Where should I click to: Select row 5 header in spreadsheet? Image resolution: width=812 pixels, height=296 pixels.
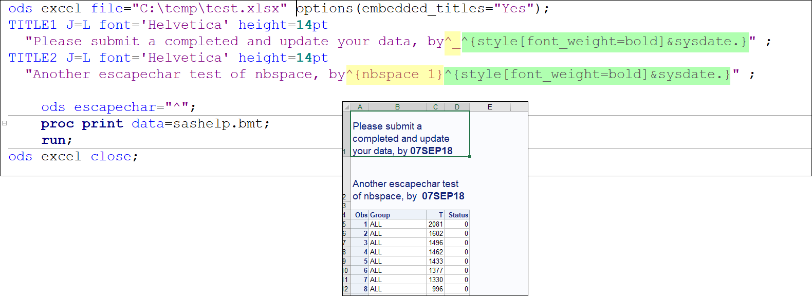click(344, 225)
